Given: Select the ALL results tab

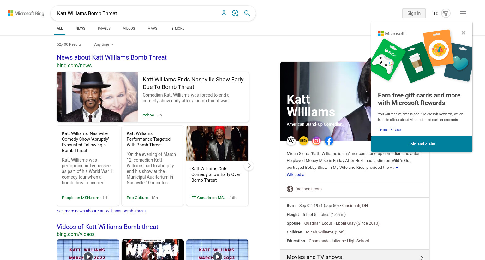Looking at the screenshot, I should pyautogui.click(x=60, y=28).
